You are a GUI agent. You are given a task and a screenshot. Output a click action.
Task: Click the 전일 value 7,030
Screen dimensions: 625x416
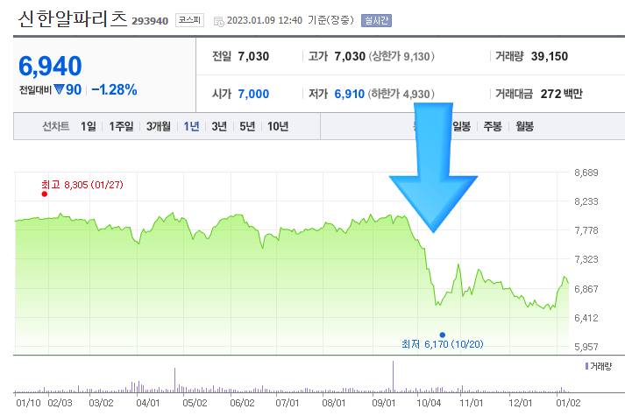253,57
